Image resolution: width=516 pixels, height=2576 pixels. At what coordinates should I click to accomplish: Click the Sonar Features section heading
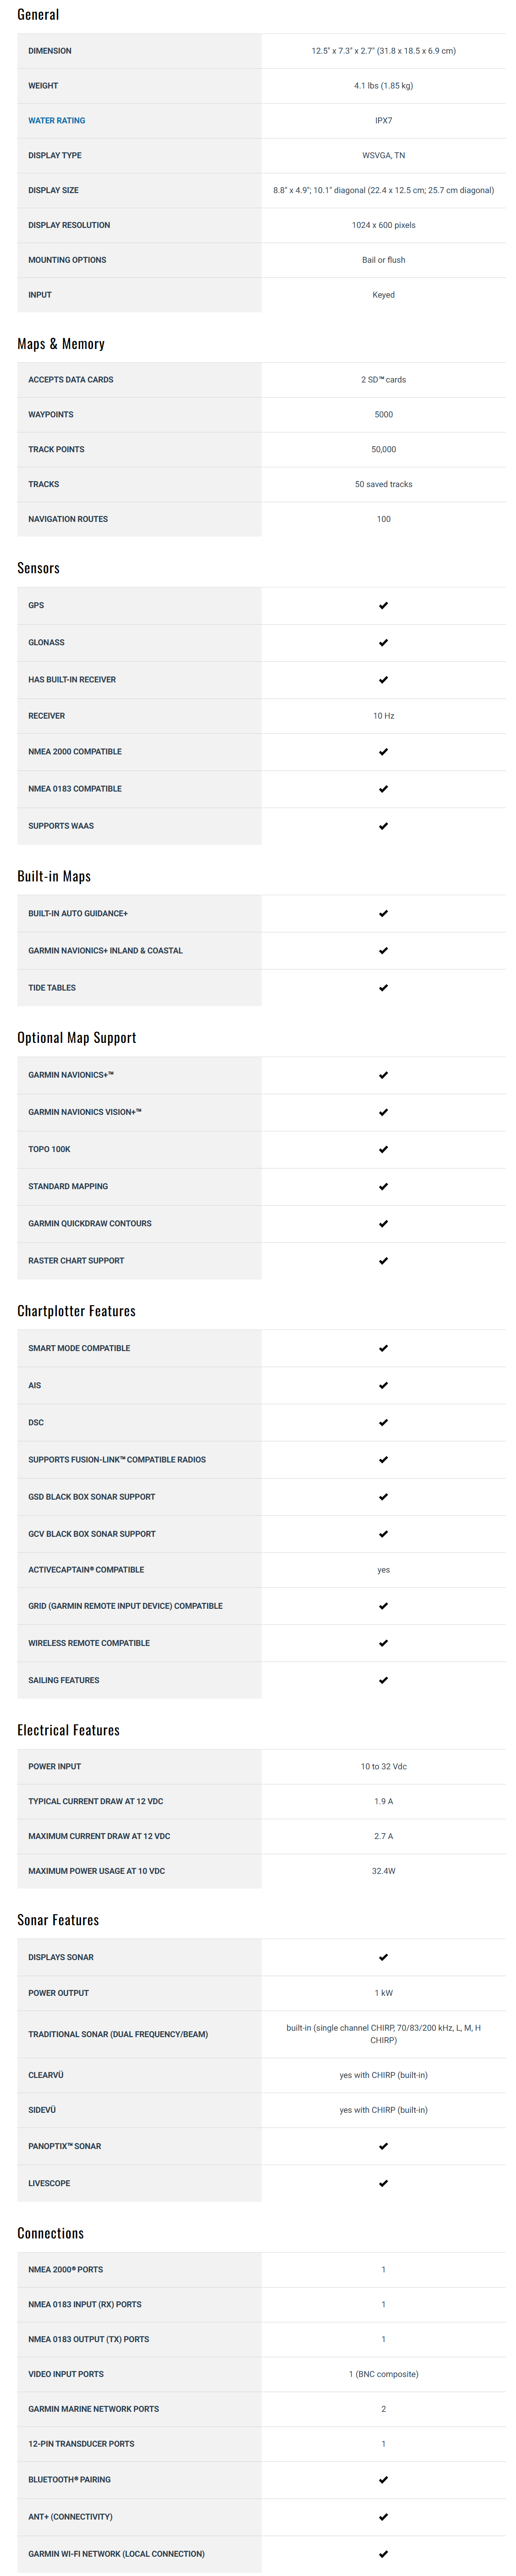pyautogui.click(x=58, y=1920)
